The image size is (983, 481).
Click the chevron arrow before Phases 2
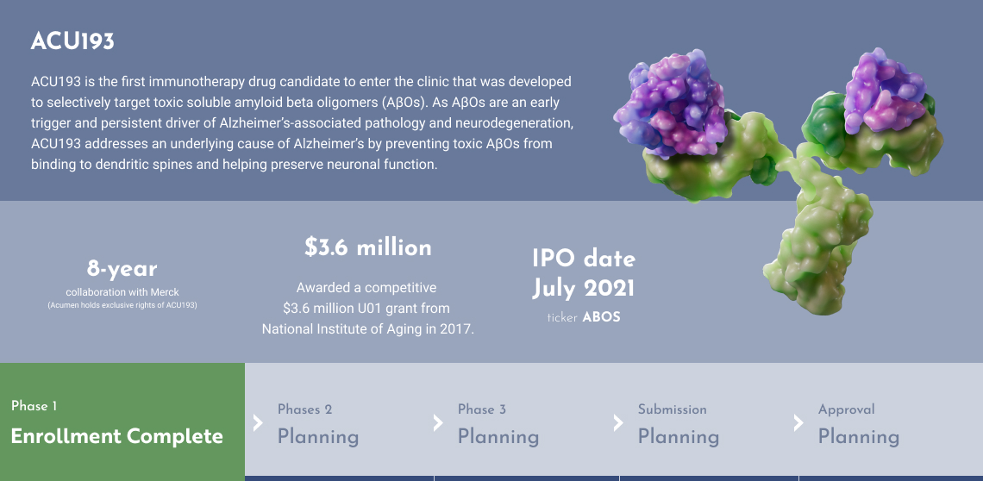(258, 422)
